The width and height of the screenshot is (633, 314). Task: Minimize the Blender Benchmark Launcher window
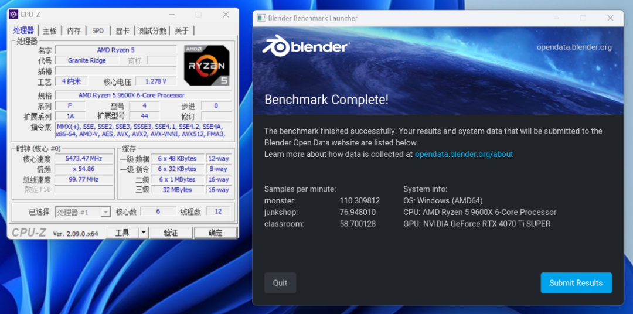[556, 18]
